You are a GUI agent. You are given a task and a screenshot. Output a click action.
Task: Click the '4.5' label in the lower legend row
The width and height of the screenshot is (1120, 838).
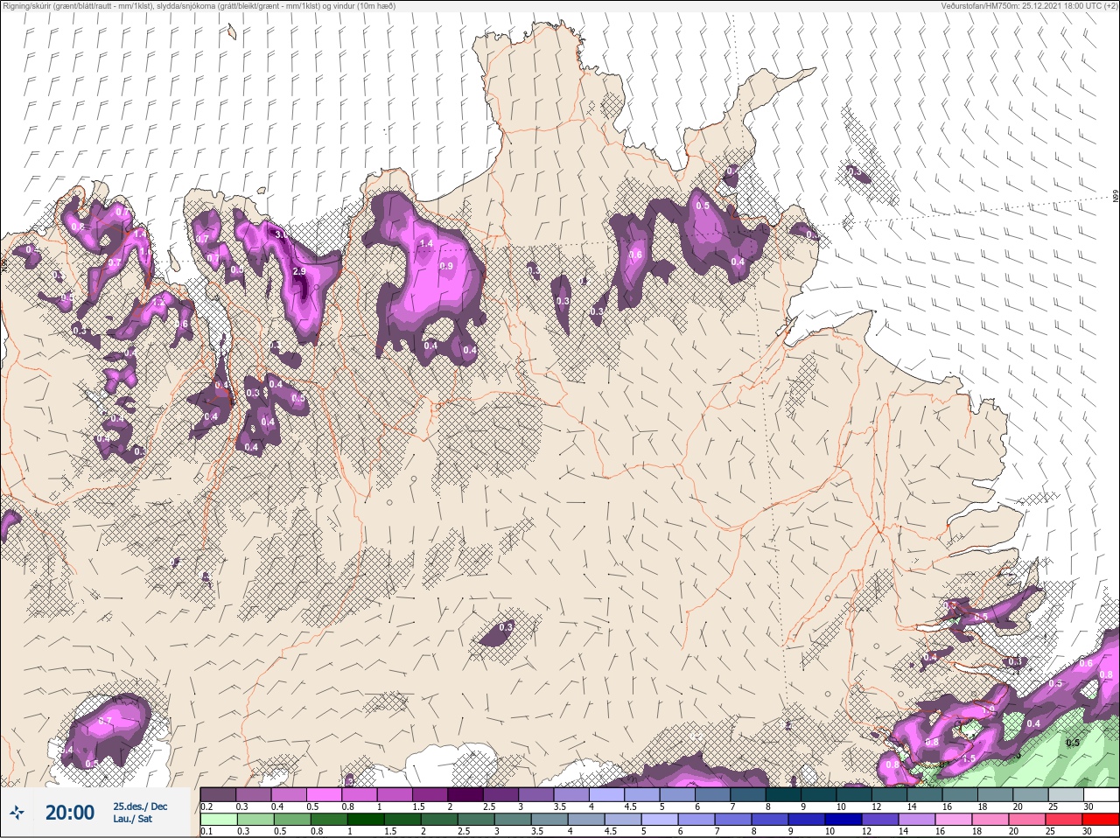(x=612, y=831)
